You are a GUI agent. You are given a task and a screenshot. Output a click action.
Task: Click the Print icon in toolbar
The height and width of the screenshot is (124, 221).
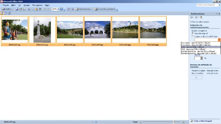(21, 9)
